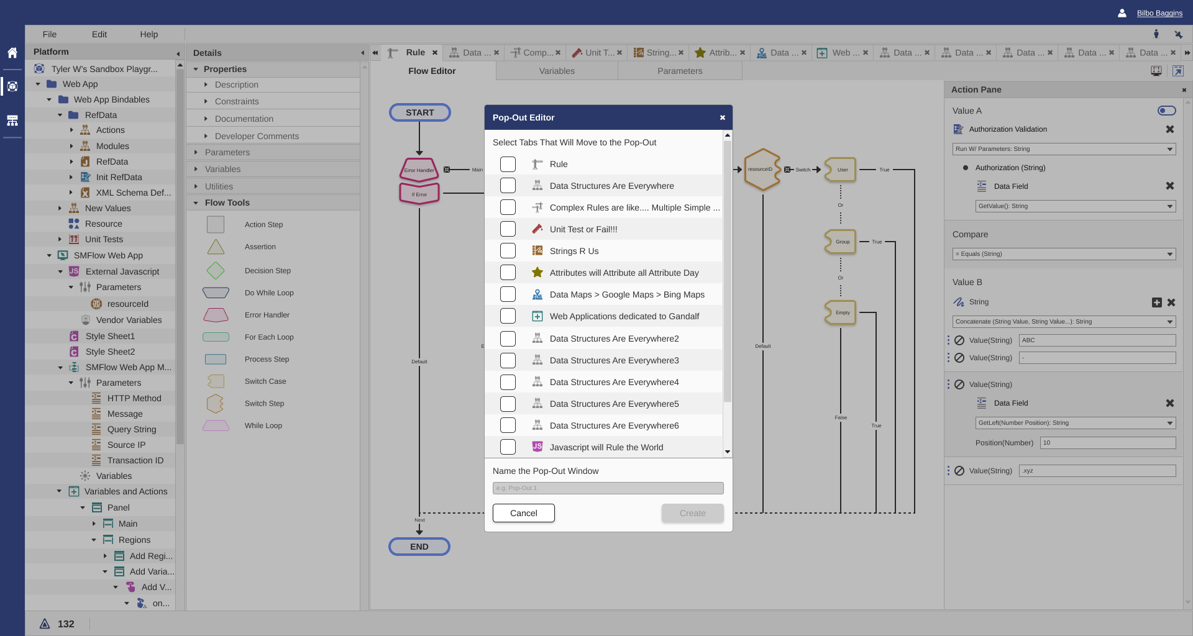This screenshot has width=1193, height=636.
Task: Open the Run W/ Parameters: String dropdown
Action: click(x=1064, y=149)
